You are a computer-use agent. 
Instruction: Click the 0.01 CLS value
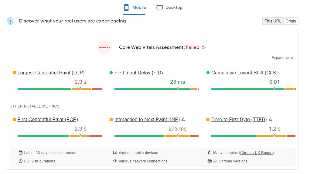[x=274, y=82]
